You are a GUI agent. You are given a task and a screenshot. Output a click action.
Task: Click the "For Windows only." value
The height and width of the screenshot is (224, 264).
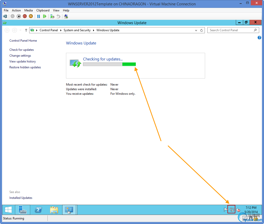click(123, 94)
